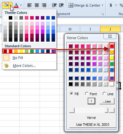Open the Fill Color dropdown arrow
123x134 pixels.
coord(11,5)
